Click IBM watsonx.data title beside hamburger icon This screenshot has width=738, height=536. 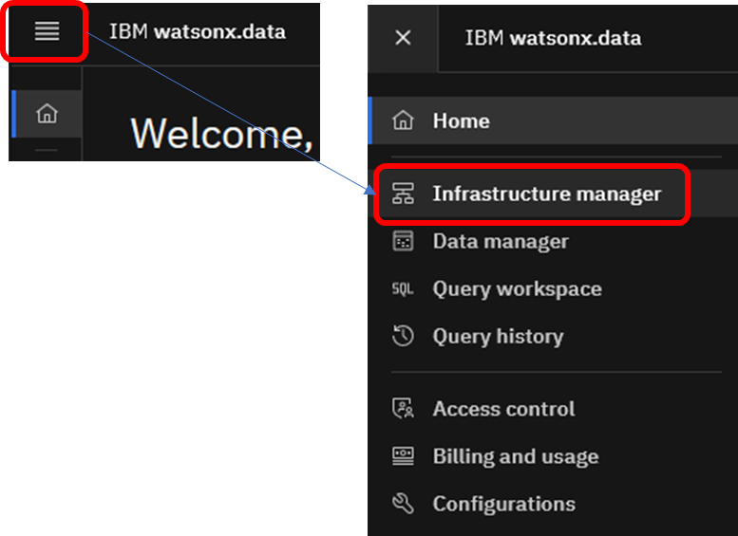(x=197, y=31)
